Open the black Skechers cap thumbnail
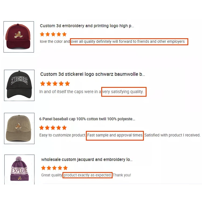The height and width of the screenshot is (202, 202). [x=19, y=85]
